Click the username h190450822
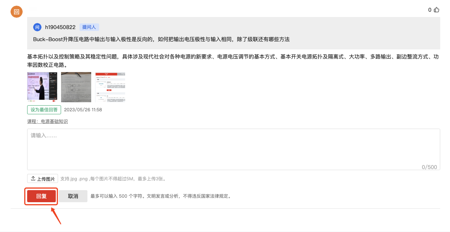This screenshot has height=232, width=450. tap(60, 27)
